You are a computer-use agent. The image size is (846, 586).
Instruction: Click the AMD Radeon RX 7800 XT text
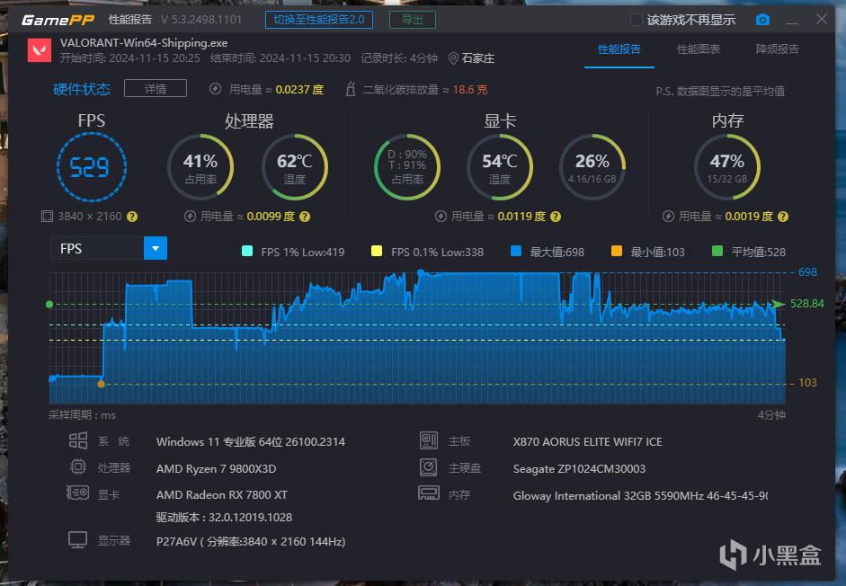coord(222,495)
